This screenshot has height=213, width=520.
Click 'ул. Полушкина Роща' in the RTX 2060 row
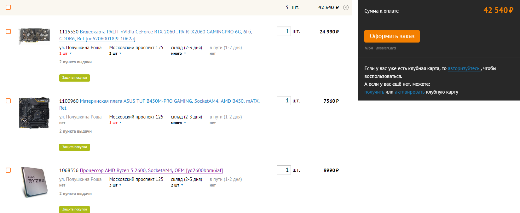click(80, 48)
